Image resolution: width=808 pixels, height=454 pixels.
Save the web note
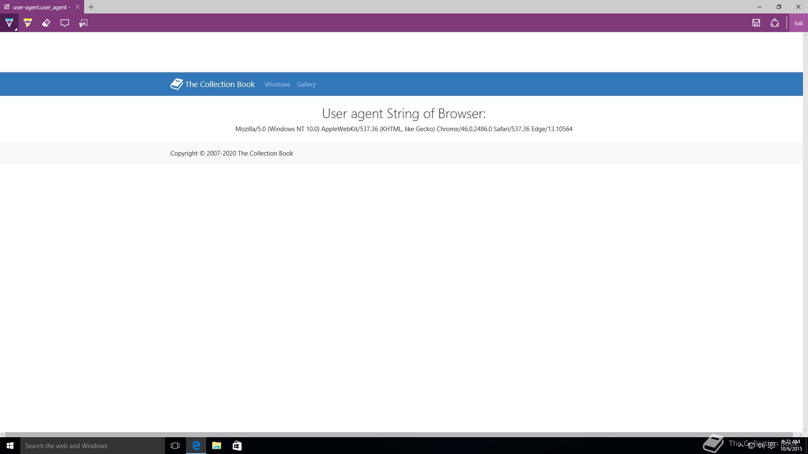pos(756,23)
